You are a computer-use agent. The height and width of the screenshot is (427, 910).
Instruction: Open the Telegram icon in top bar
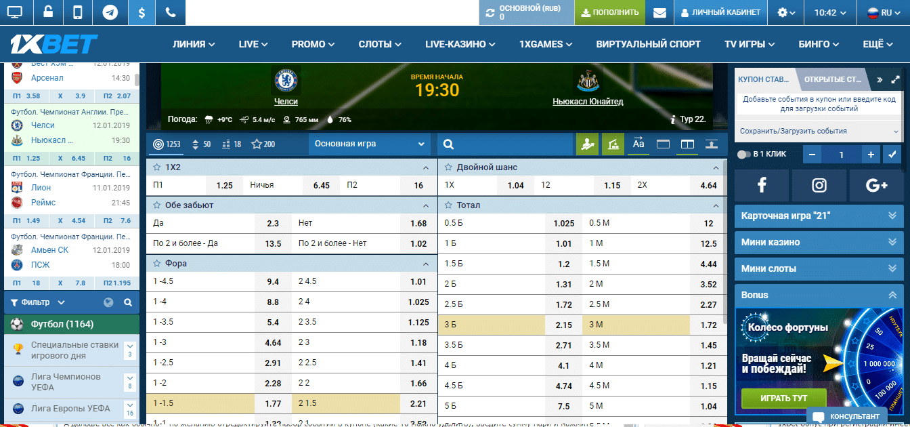click(109, 12)
